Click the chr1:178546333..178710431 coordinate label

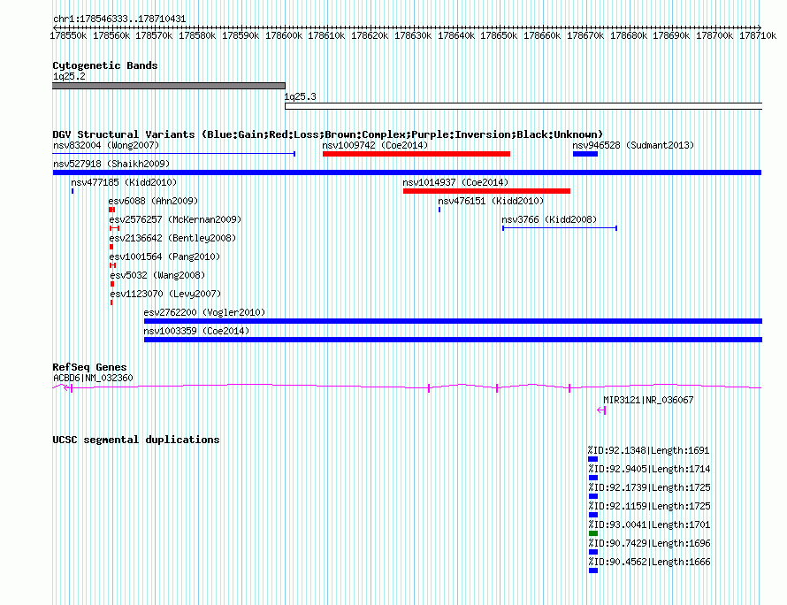click(119, 19)
